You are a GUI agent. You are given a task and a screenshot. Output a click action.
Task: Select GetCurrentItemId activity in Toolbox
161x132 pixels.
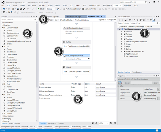(x=13, y=33)
